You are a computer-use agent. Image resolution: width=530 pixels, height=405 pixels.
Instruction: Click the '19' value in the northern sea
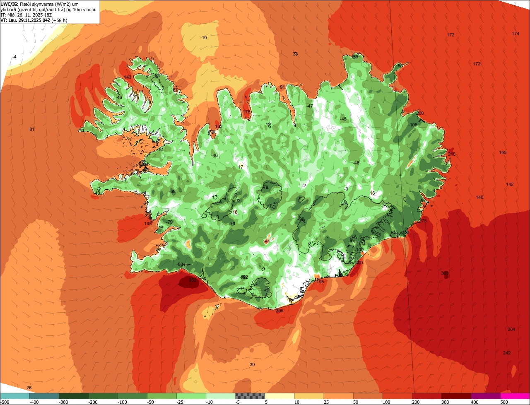[x=204, y=38]
